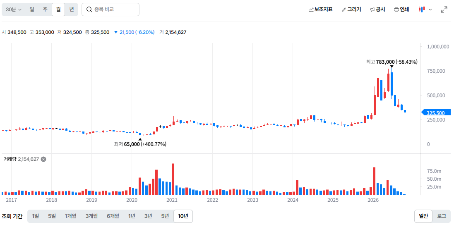The height and width of the screenshot is (227, 454).
Task: Click the 2021 year axis label
Action: tap(172, 200)
